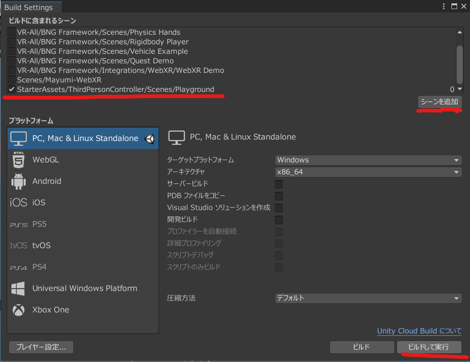Open the アーキテクチャ x86_64 dropdown

(368, 172)
